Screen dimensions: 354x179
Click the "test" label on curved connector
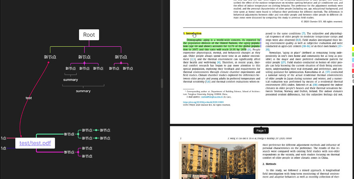pyautogui.click(x=29, y=98)
